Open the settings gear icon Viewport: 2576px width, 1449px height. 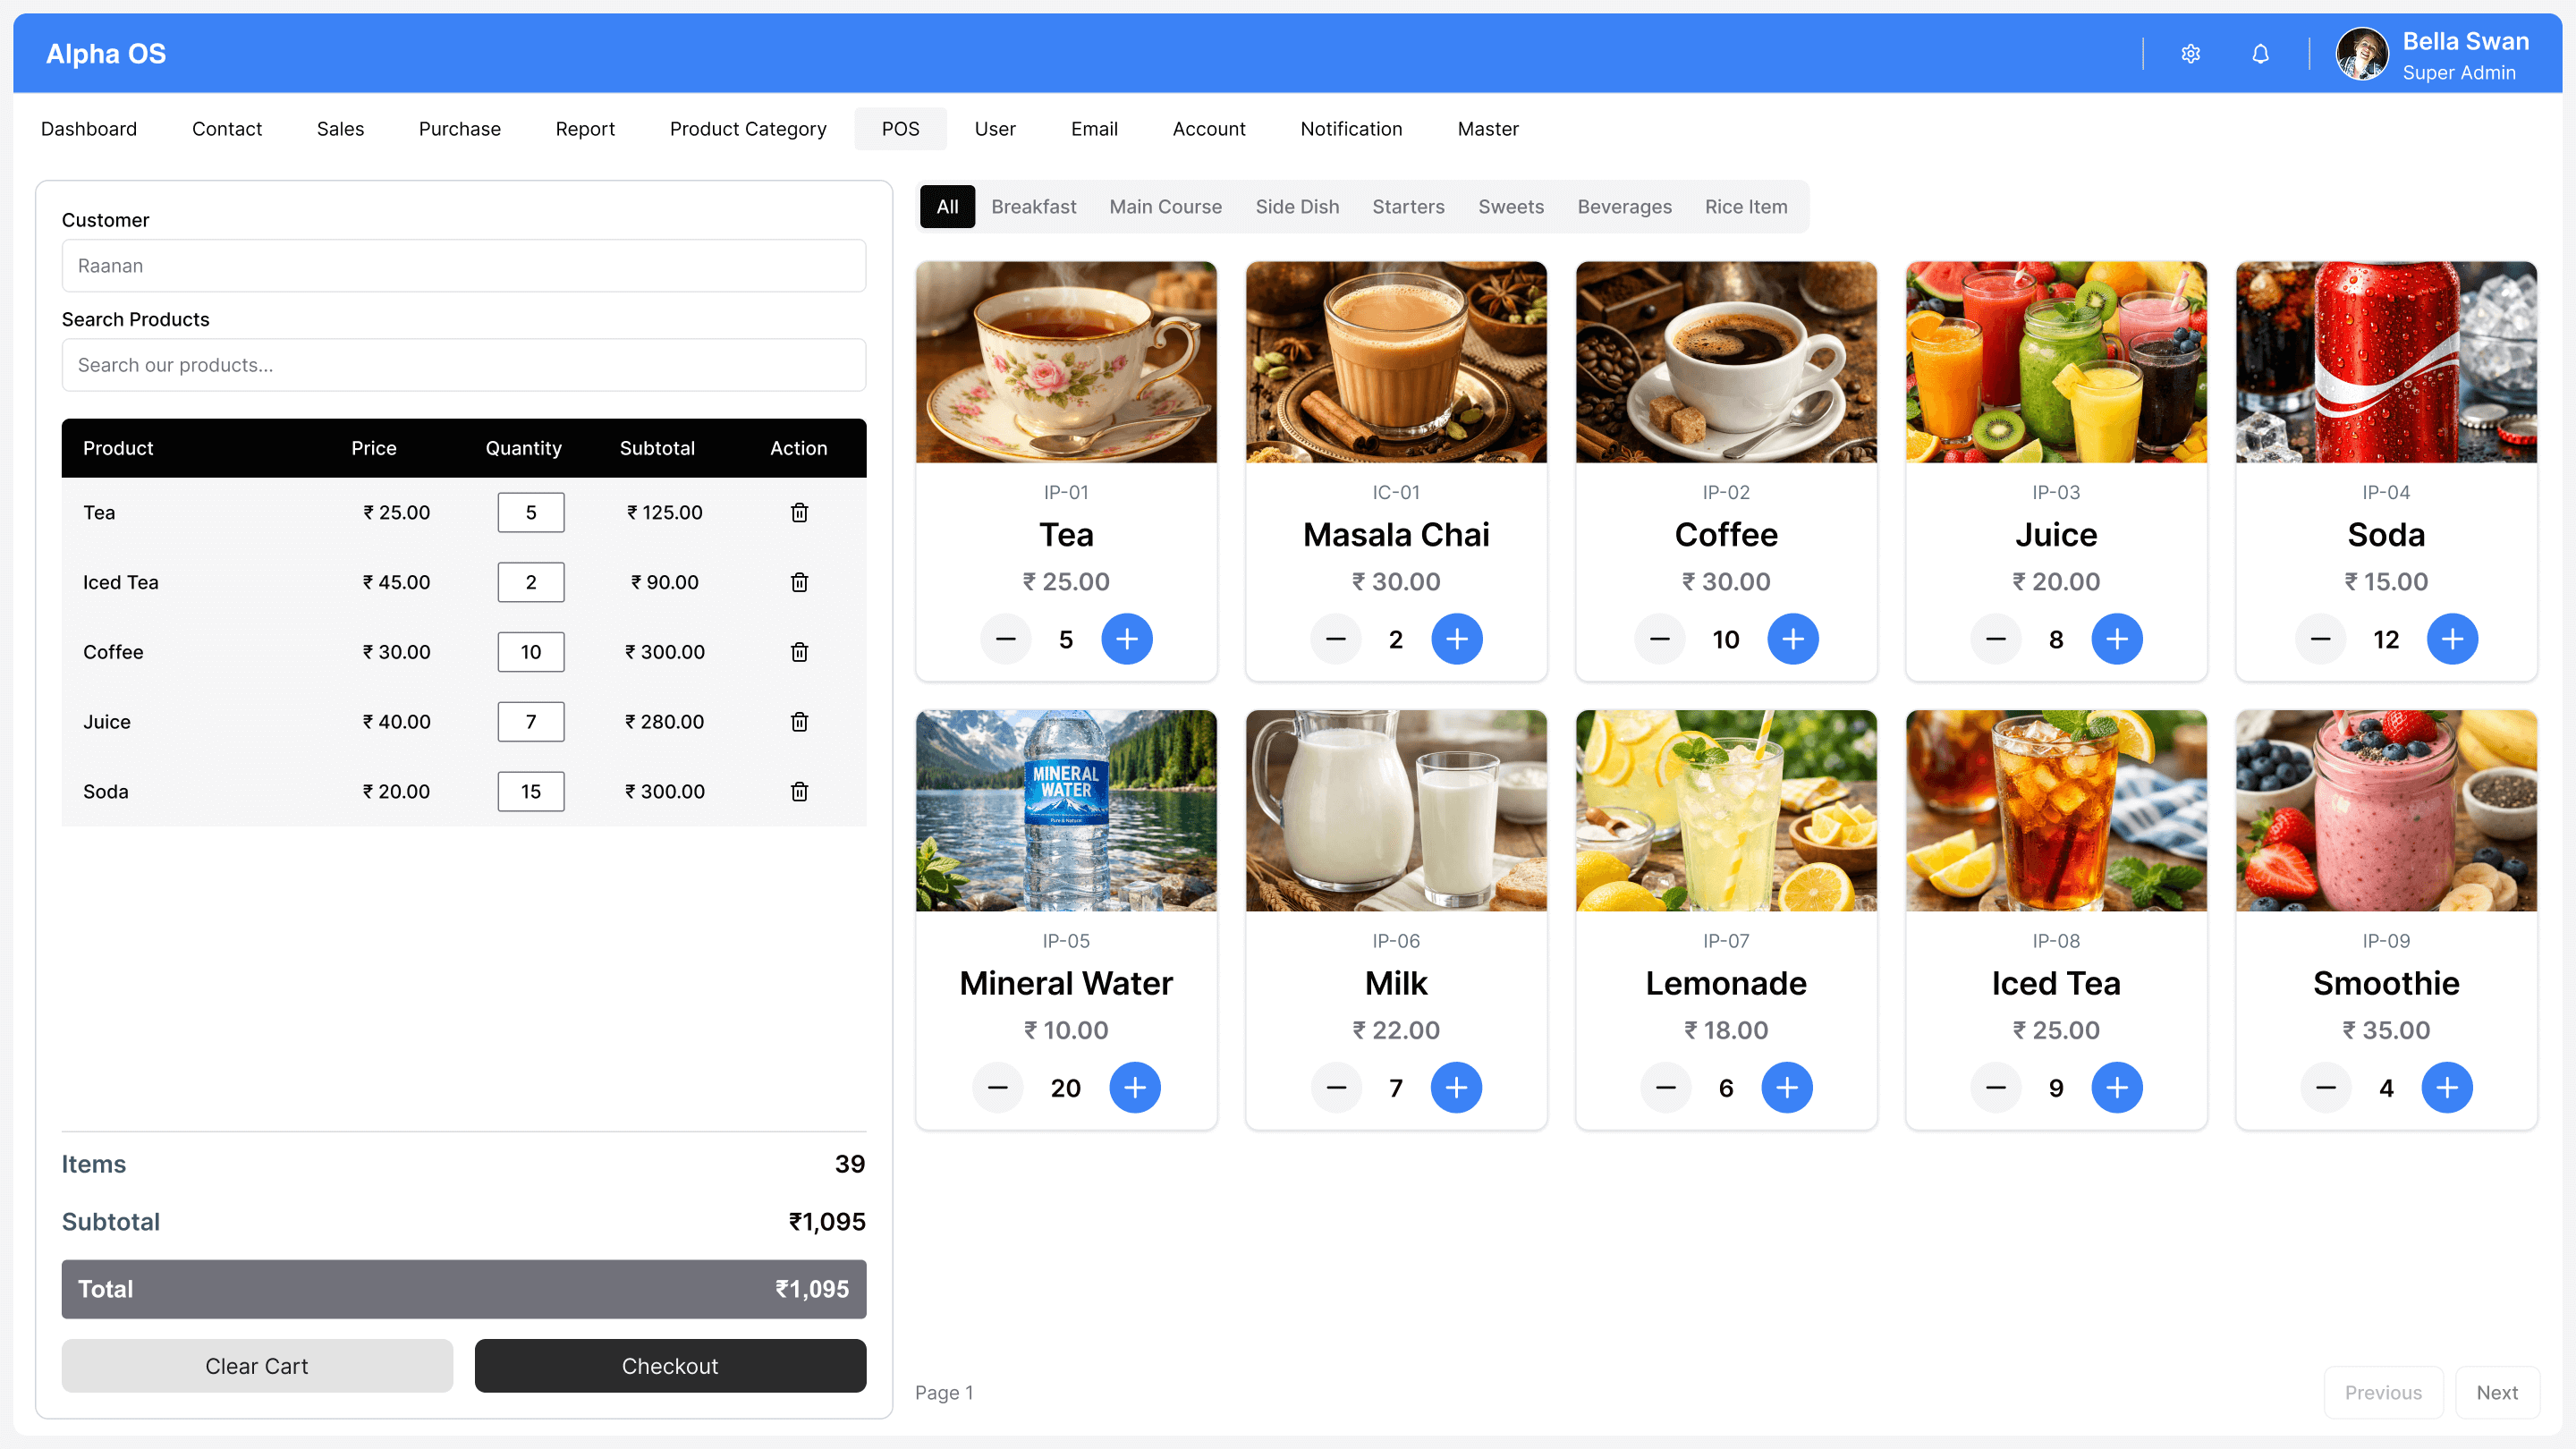tap(2190, 54)
